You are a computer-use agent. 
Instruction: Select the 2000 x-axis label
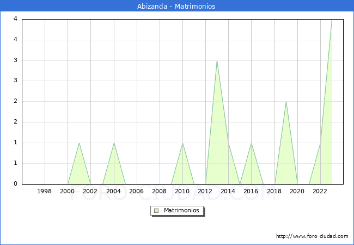coord(68,191)
